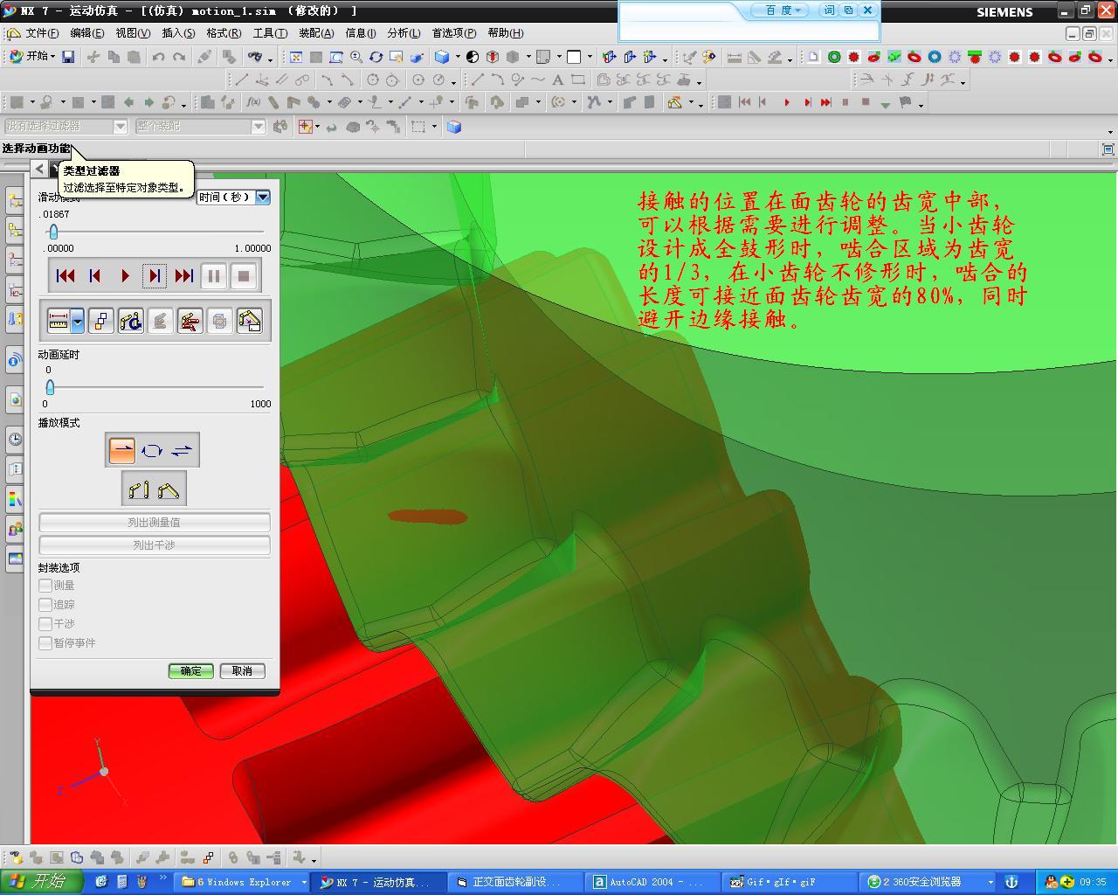Click the export to spreadsheet linkage icon
1118x895 pixels.
[249, 321]
